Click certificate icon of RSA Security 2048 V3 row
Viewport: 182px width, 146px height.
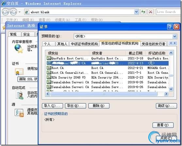click(49, 77)
